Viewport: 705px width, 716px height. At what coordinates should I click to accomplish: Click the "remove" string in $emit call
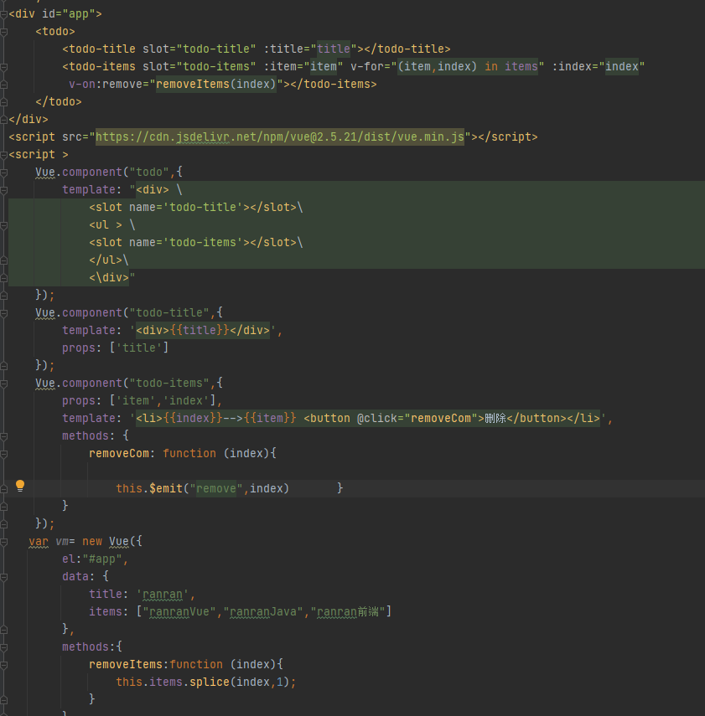tap(215, 488)
